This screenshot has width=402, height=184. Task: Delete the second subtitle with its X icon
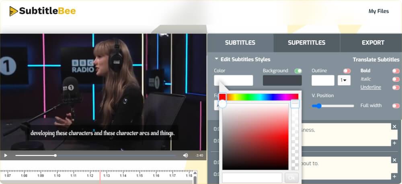(395, 160)
